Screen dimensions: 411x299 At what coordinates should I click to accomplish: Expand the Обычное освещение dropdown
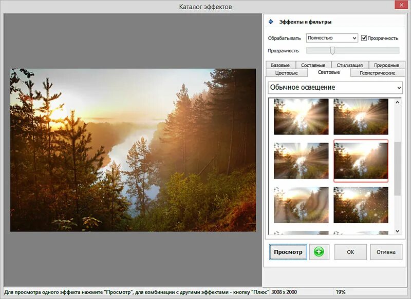click(x=335, y=87)
